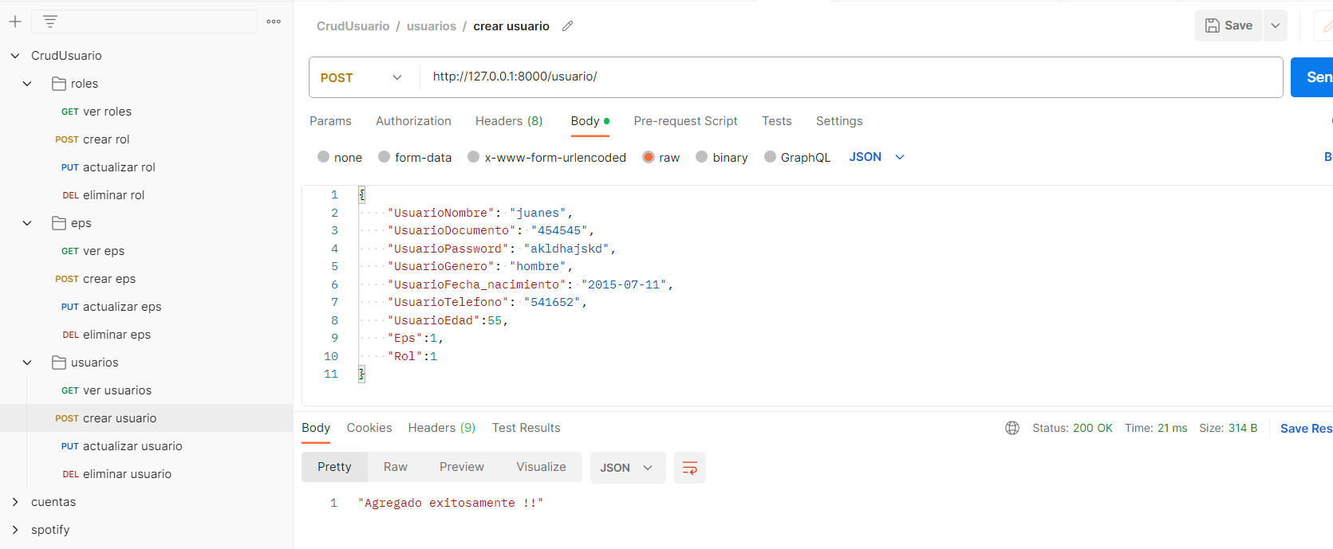This screenshot has width=1333, height=549.
Task: Collapse the eps folder chevron
Action: [x=27, y=223]
